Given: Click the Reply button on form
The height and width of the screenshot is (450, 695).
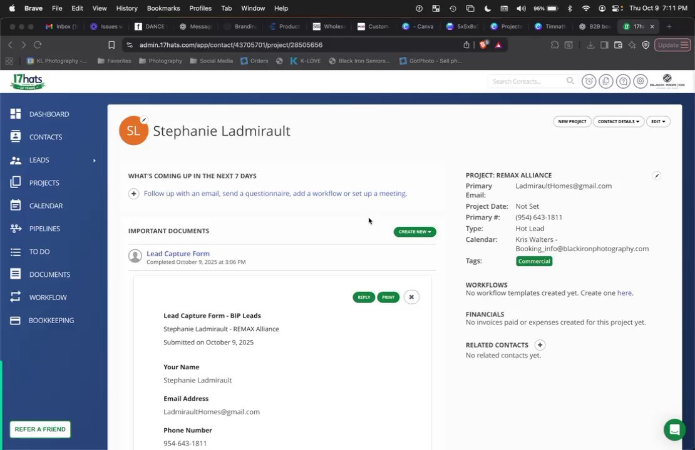Looking at the screenshot, I should [363, 297].
